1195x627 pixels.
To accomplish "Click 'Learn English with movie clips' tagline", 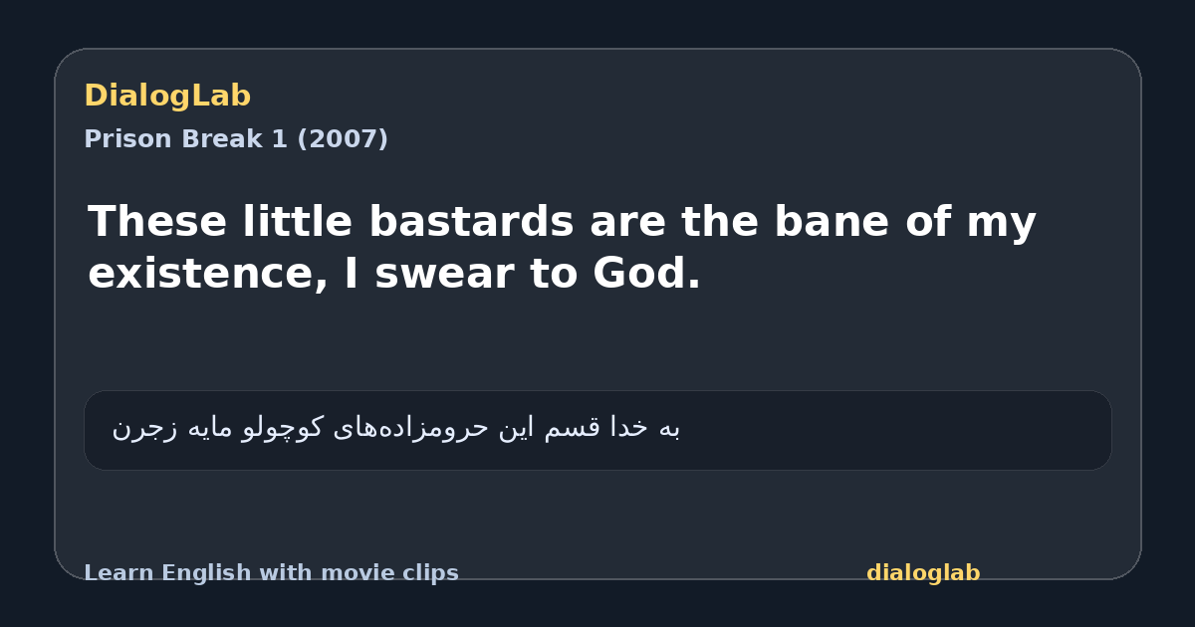I will [271, 573].
